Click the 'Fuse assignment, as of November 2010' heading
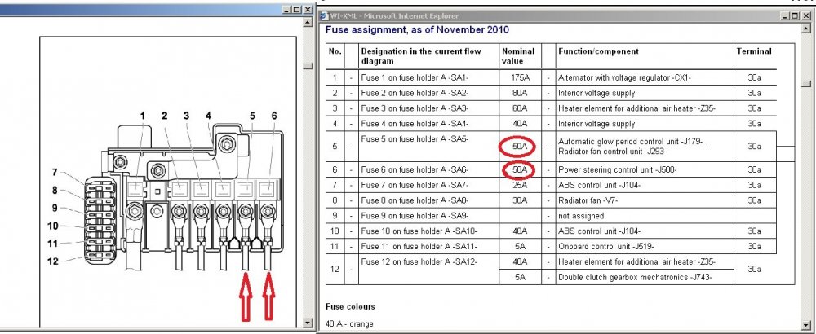816x334 pixels. pyautogui.click(x=417, y=29)
